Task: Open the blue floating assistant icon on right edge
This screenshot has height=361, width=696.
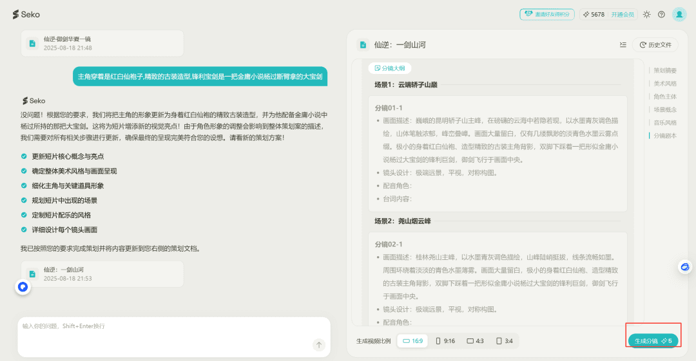Action: coord(685,266)
